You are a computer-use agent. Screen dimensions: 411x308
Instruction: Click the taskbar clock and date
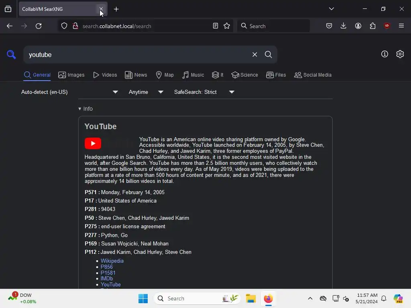point(366,298)
